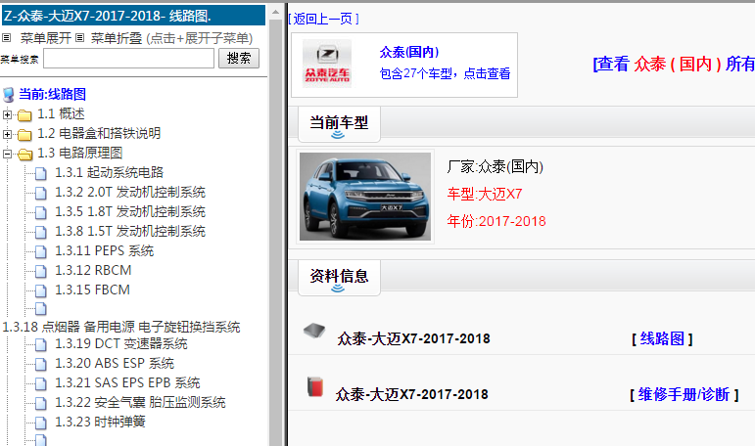The height and width of the screenshot is (446, 755).
Task: Click 菜单展开 text to expand menus
Action: (46, 38)
